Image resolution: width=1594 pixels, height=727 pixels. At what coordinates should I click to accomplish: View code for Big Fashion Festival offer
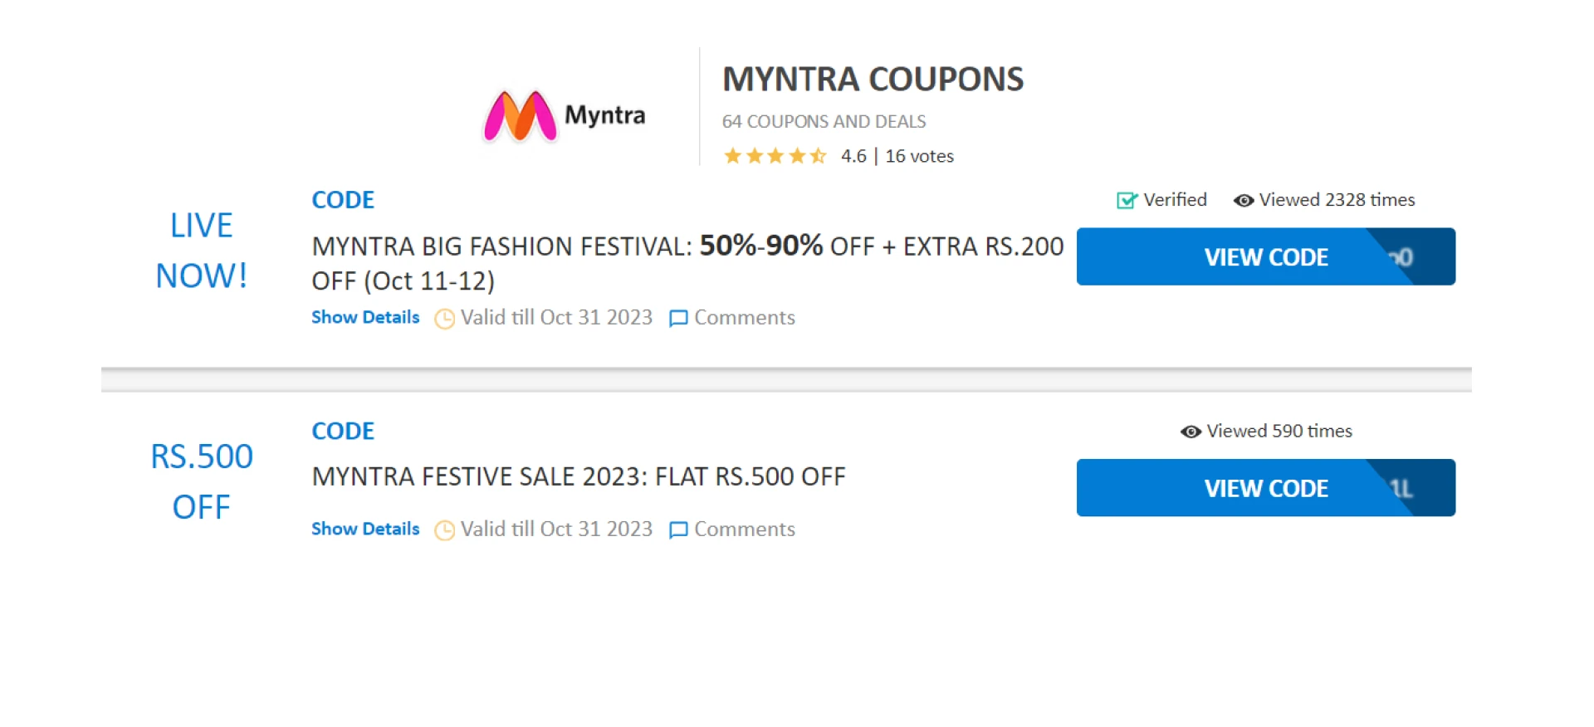1265,257
